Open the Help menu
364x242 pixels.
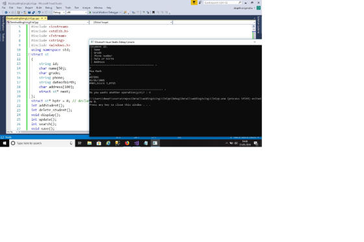tap(109, 8)
